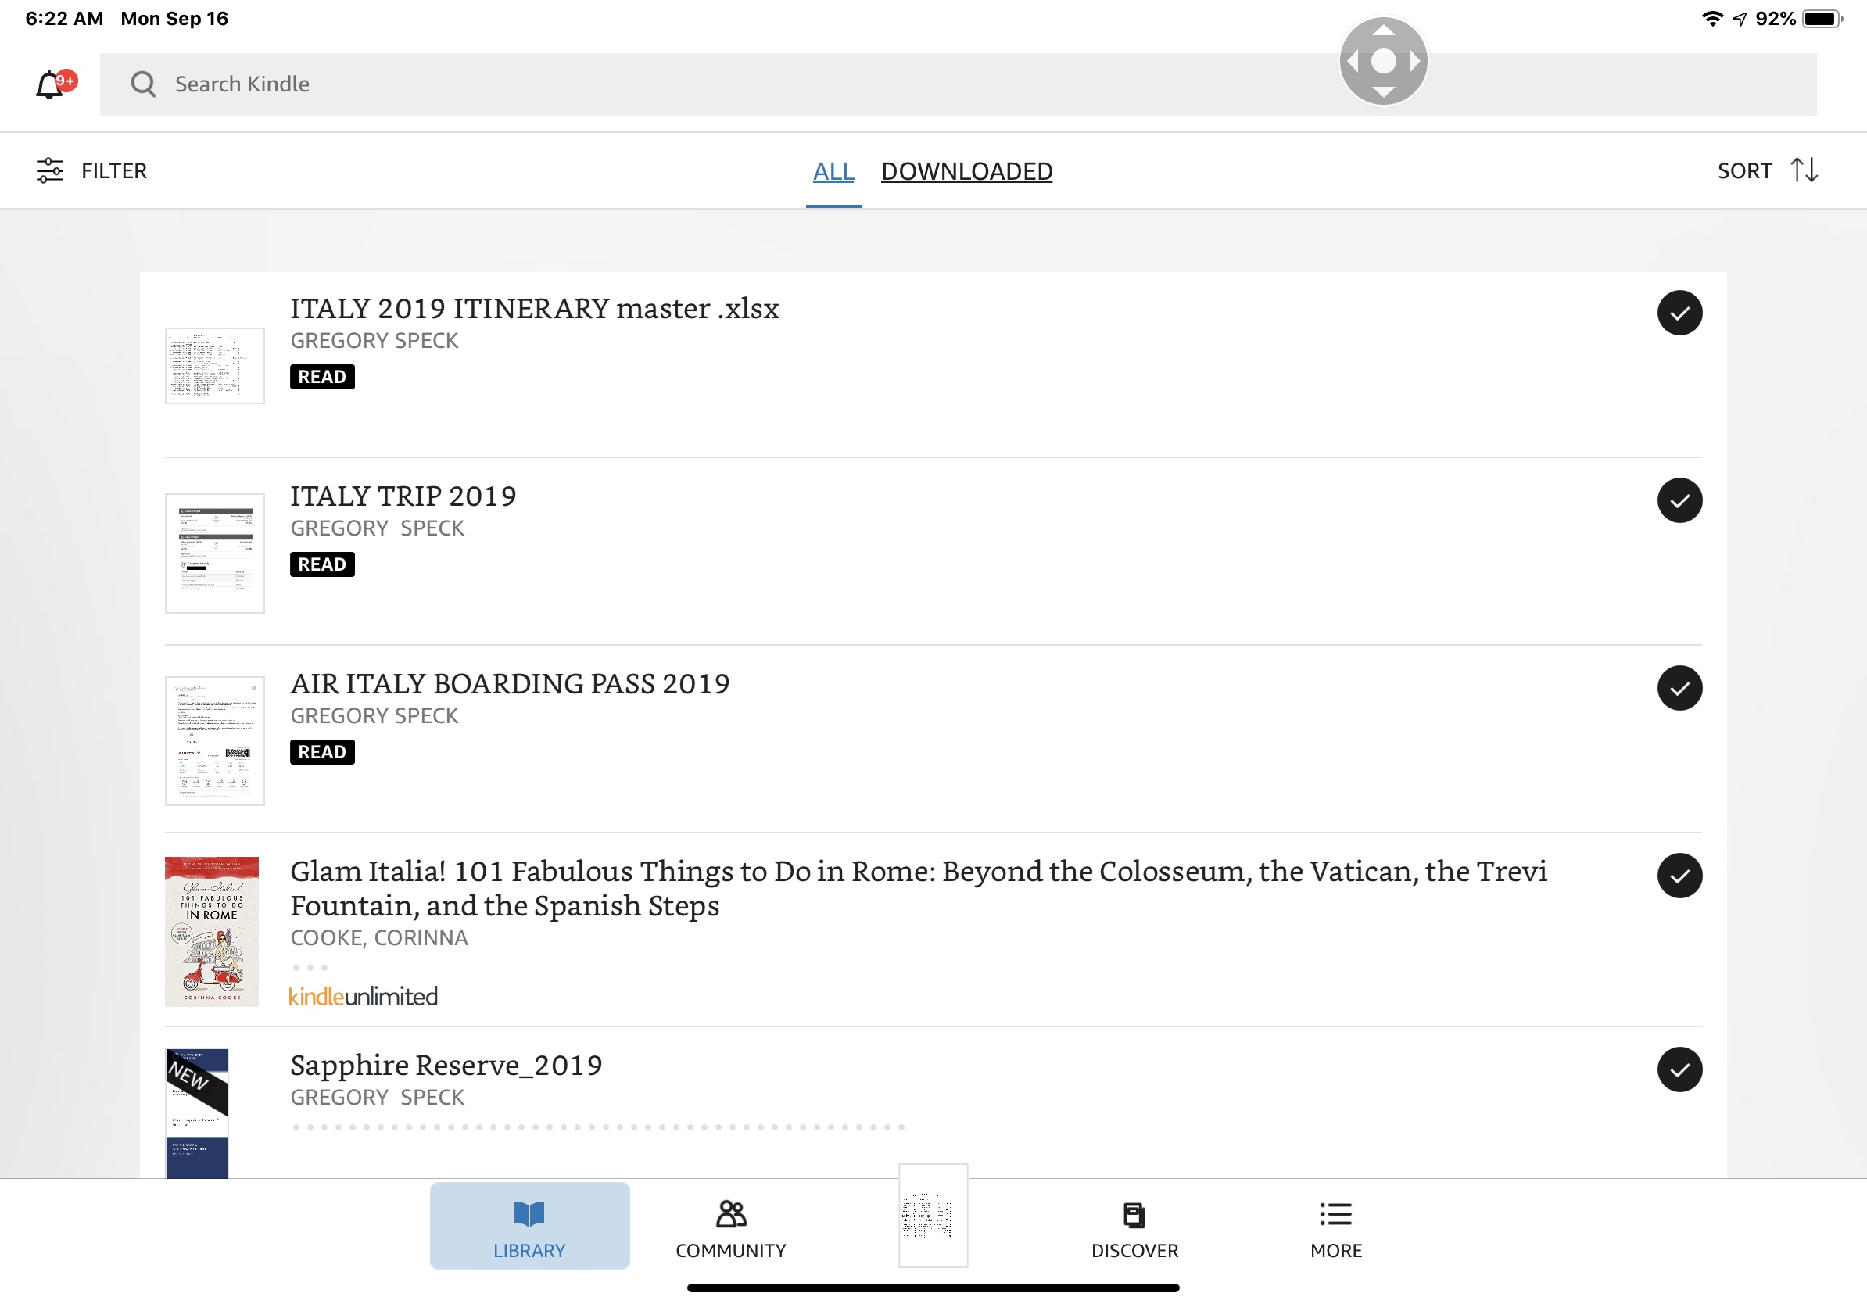Open the Community people icon
Image resolution: width=1867 pixels, height=1304 pixels.
[730, 1213]
